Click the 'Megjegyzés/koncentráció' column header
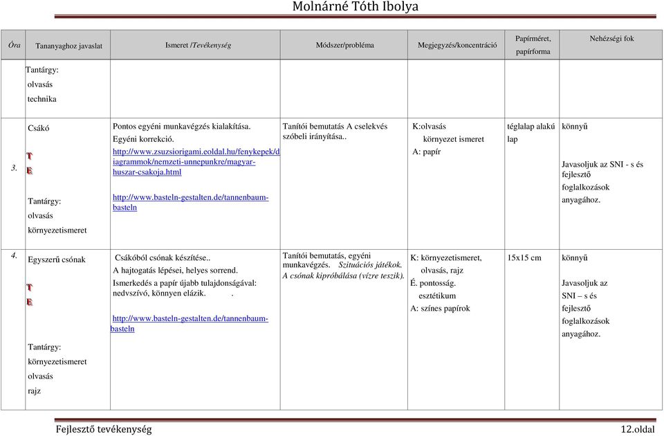This screenshot has height=436, width=664. [x=457, y=45]
